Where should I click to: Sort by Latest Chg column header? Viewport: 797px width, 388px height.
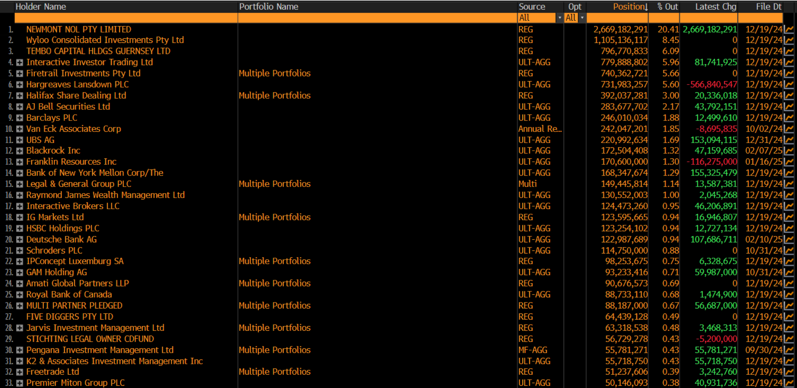pos(716,7)
